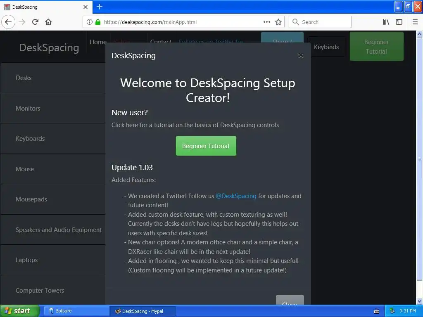Reload the page with the refresh icon
The image size is (423, 317).
35,22
